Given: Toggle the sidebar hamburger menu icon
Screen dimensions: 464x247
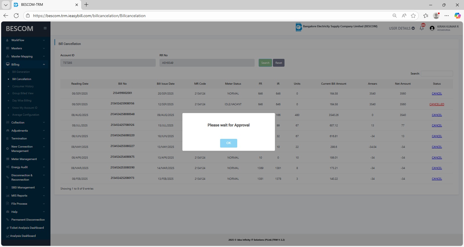Looking at the screenshot, I should 45,28.
